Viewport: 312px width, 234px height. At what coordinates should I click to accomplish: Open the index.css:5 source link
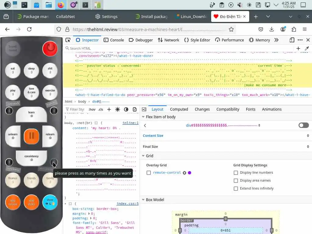pyautogui.click(x=128, y=204)
